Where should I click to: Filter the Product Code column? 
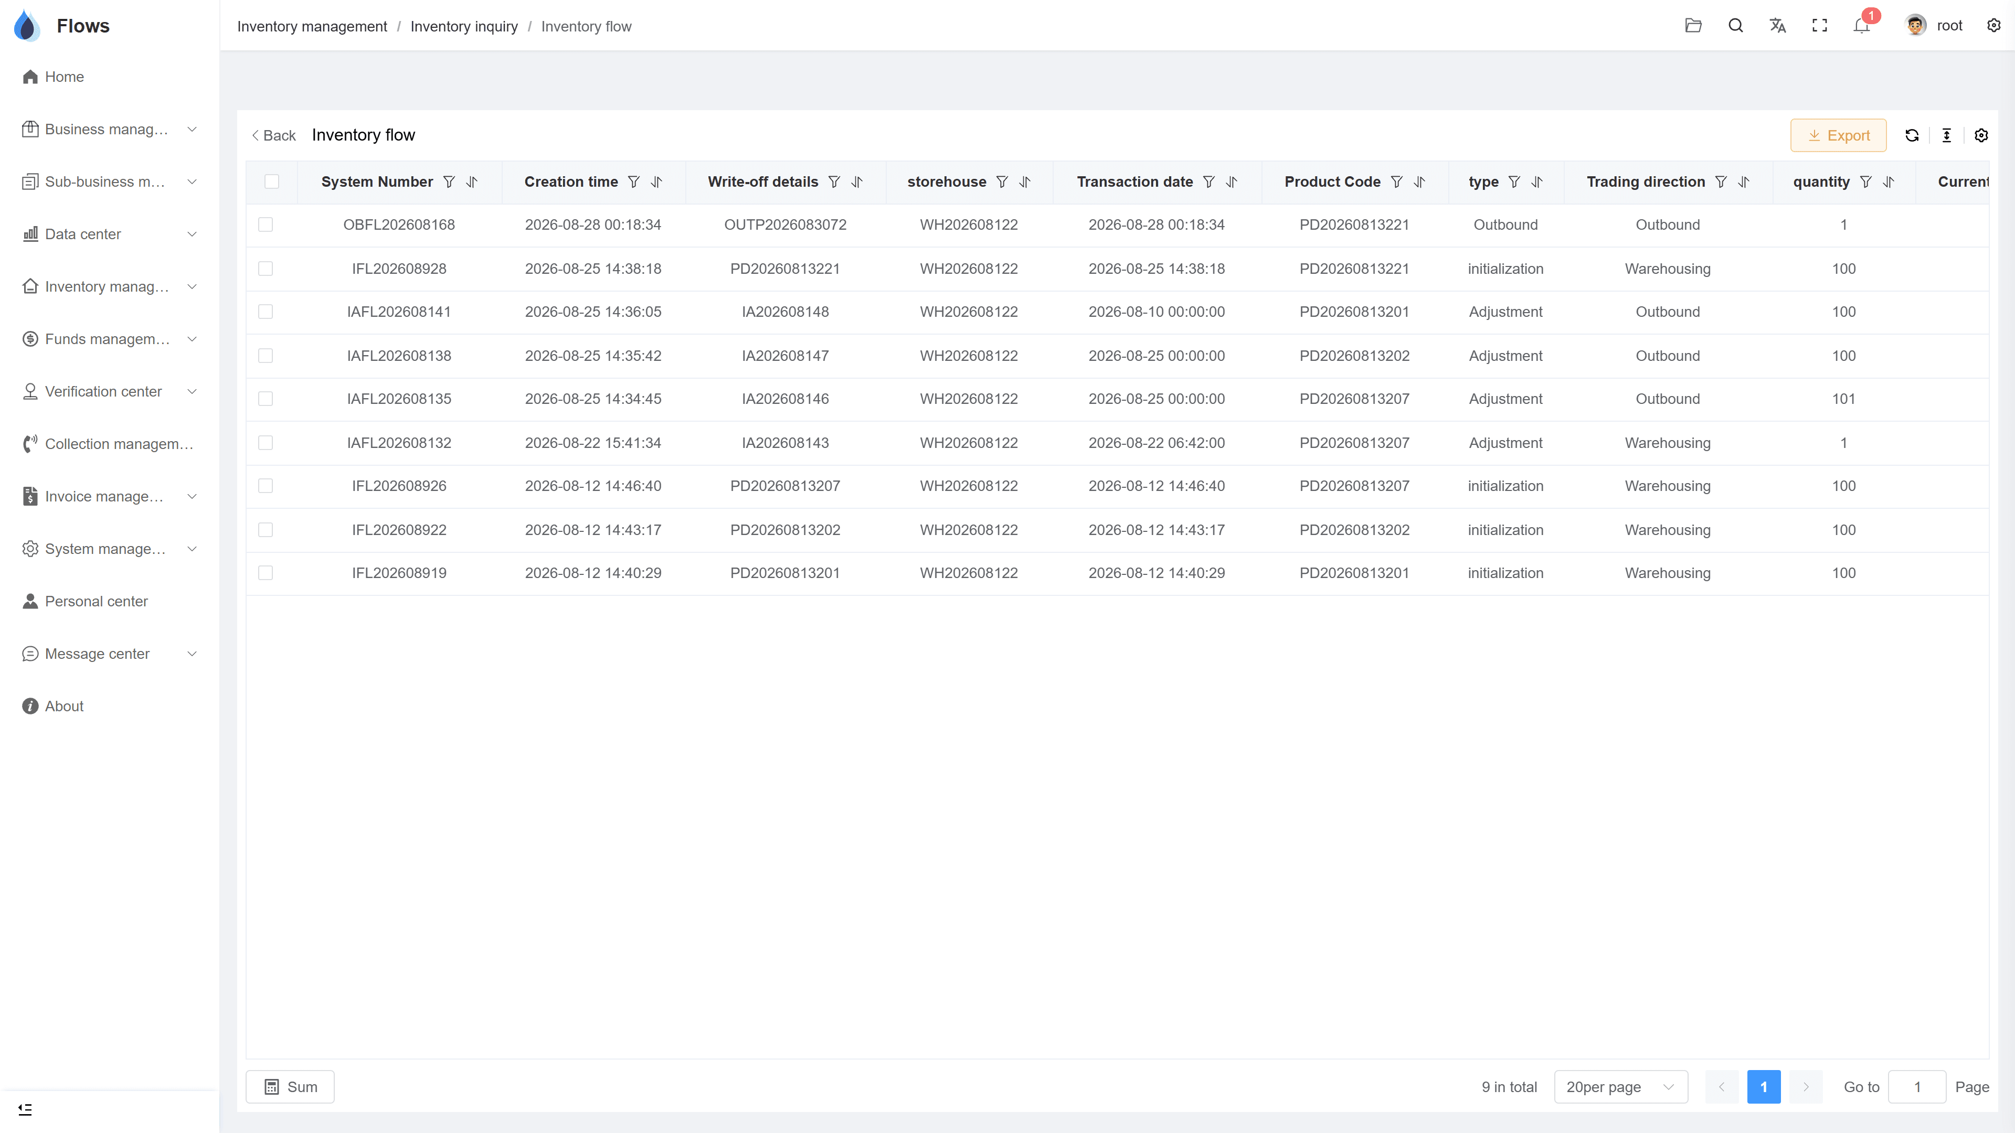(x=1396, y=182)
